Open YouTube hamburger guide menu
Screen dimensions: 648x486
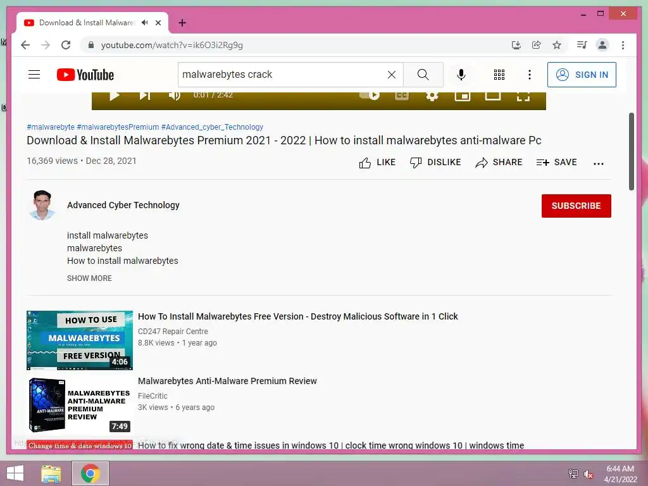34,75
